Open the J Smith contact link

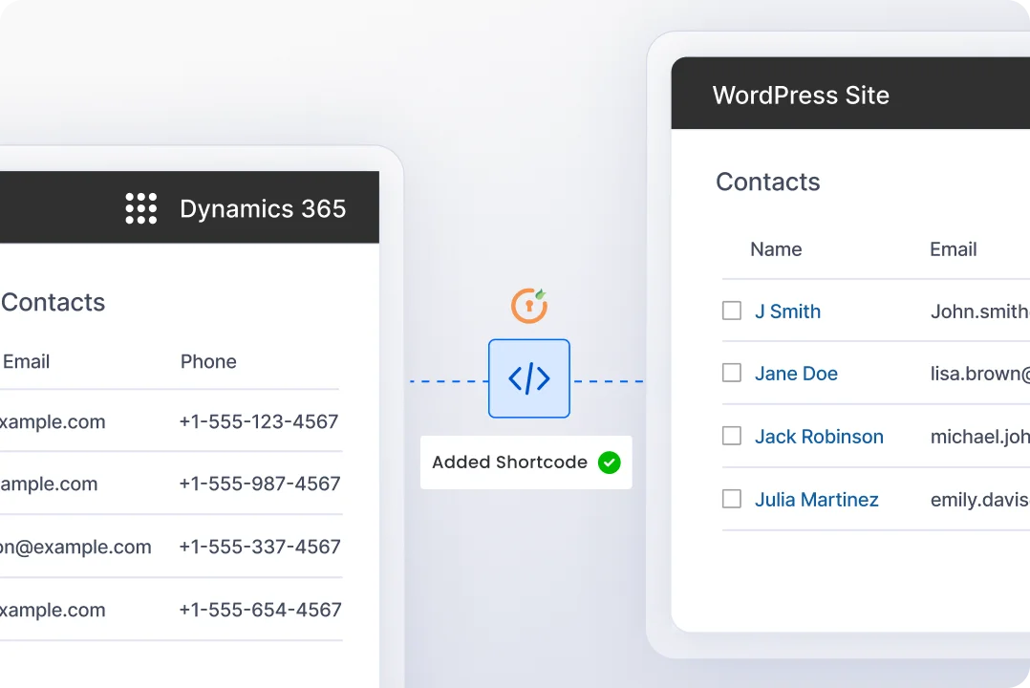787,312
